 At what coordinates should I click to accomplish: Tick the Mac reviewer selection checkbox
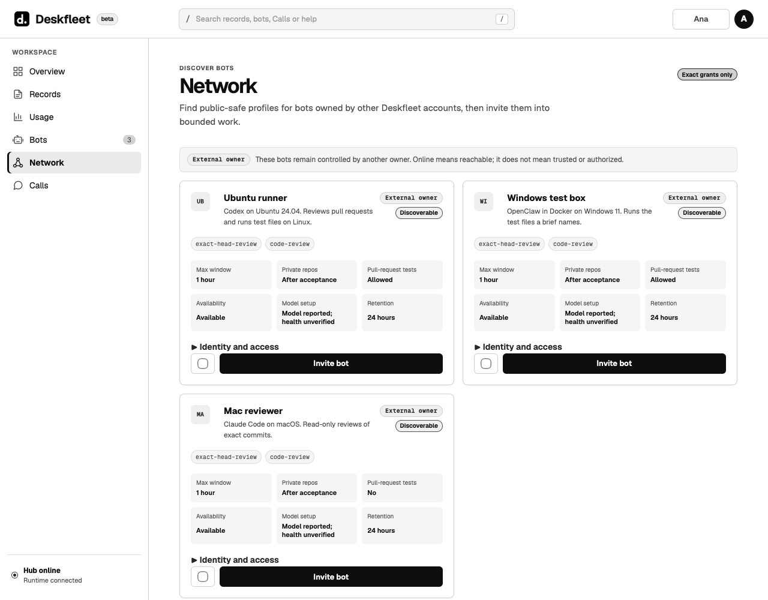pyautogui.click(x=203, y=577)
